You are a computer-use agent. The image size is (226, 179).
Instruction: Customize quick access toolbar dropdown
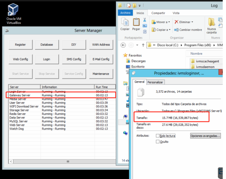coord(139,6)
